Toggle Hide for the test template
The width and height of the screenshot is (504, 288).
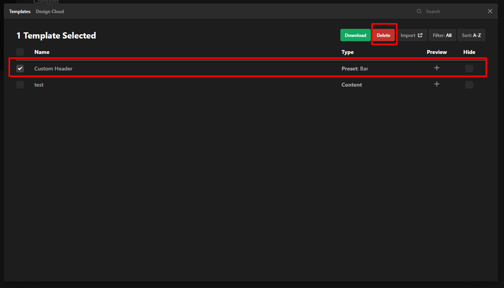tap(469, 85)
